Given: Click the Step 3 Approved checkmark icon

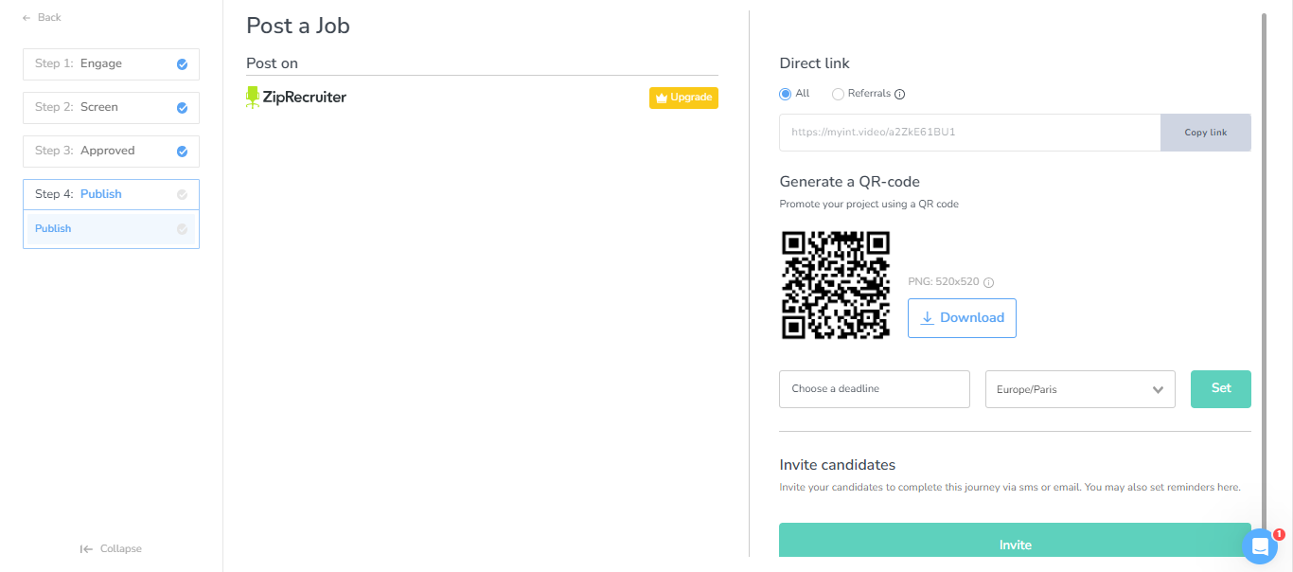Looking at the screenshot, I should [x=182, y=152].
